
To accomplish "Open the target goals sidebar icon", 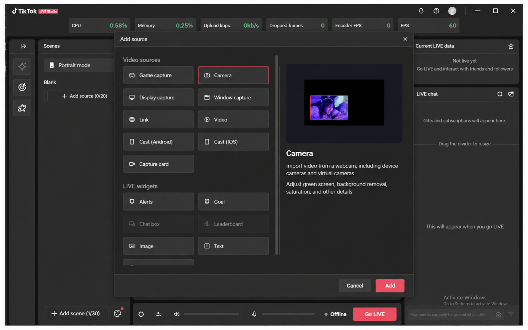I will click(22, 87).
